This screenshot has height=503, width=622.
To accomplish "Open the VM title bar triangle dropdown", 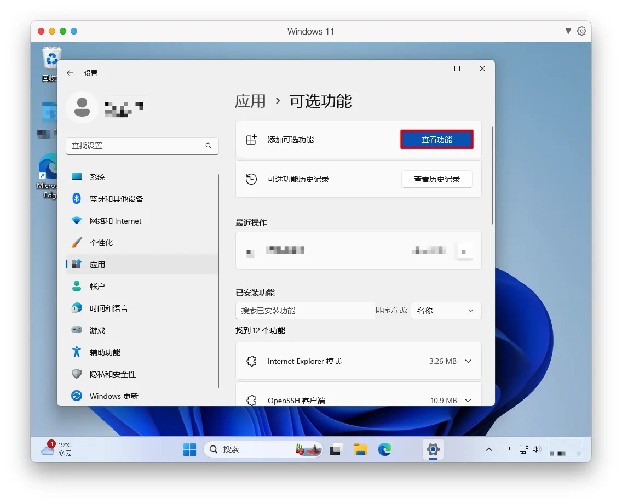I will click(568, 31).
